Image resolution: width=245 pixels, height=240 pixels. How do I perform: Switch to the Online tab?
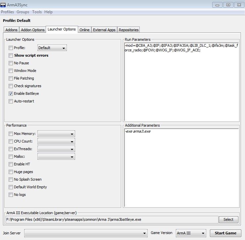coord(84,30)
